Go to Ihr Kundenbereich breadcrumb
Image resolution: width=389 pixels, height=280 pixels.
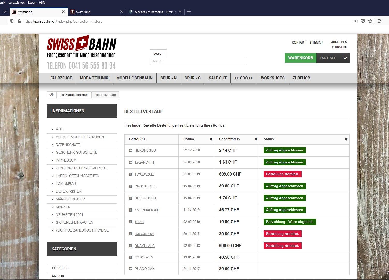(x=74, y=95)
